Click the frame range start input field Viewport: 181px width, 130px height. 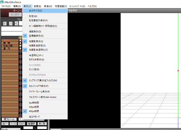(28, 128)
